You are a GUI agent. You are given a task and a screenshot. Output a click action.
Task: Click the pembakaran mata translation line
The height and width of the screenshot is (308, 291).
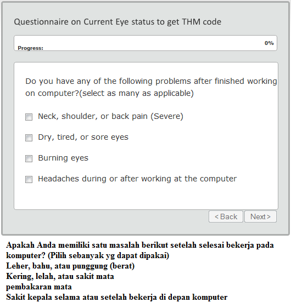click(x=39, y=287)
